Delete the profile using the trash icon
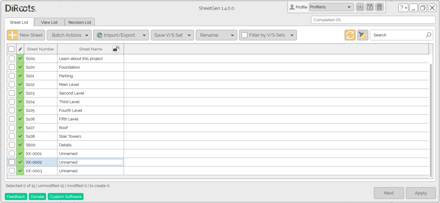Viewport: 440px width, 203px height. (379, 7)
